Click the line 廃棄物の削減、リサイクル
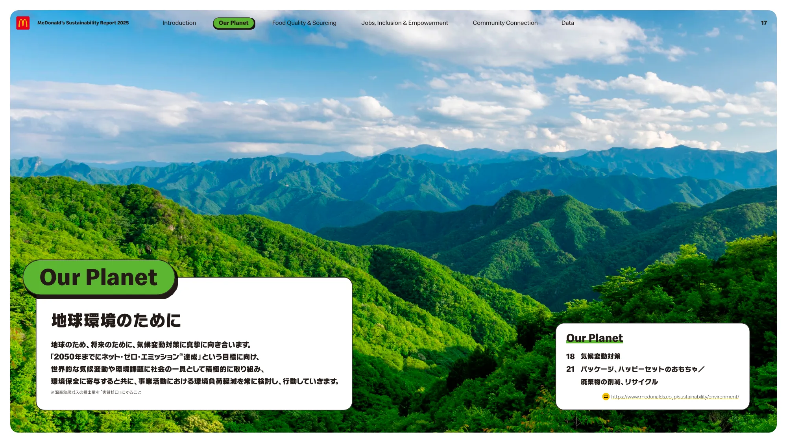Viewport: 787px width, 443px height. click(x=619, y=382)
